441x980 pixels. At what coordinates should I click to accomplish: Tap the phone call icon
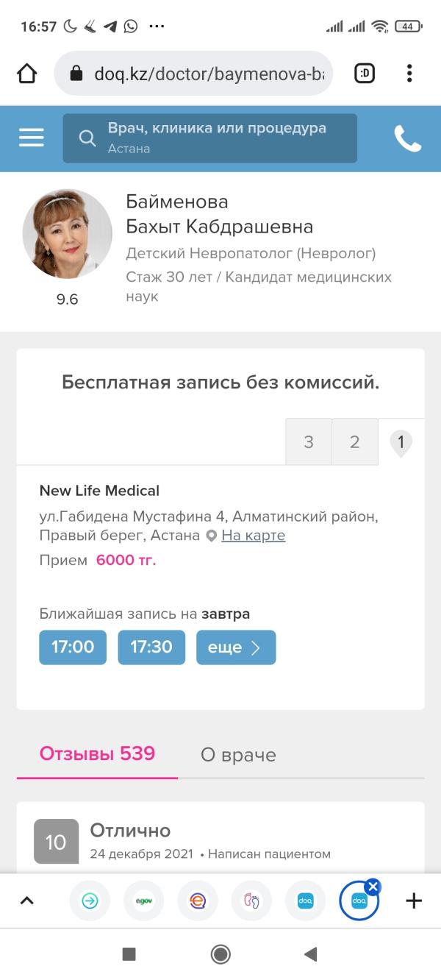tap(407, 138)
